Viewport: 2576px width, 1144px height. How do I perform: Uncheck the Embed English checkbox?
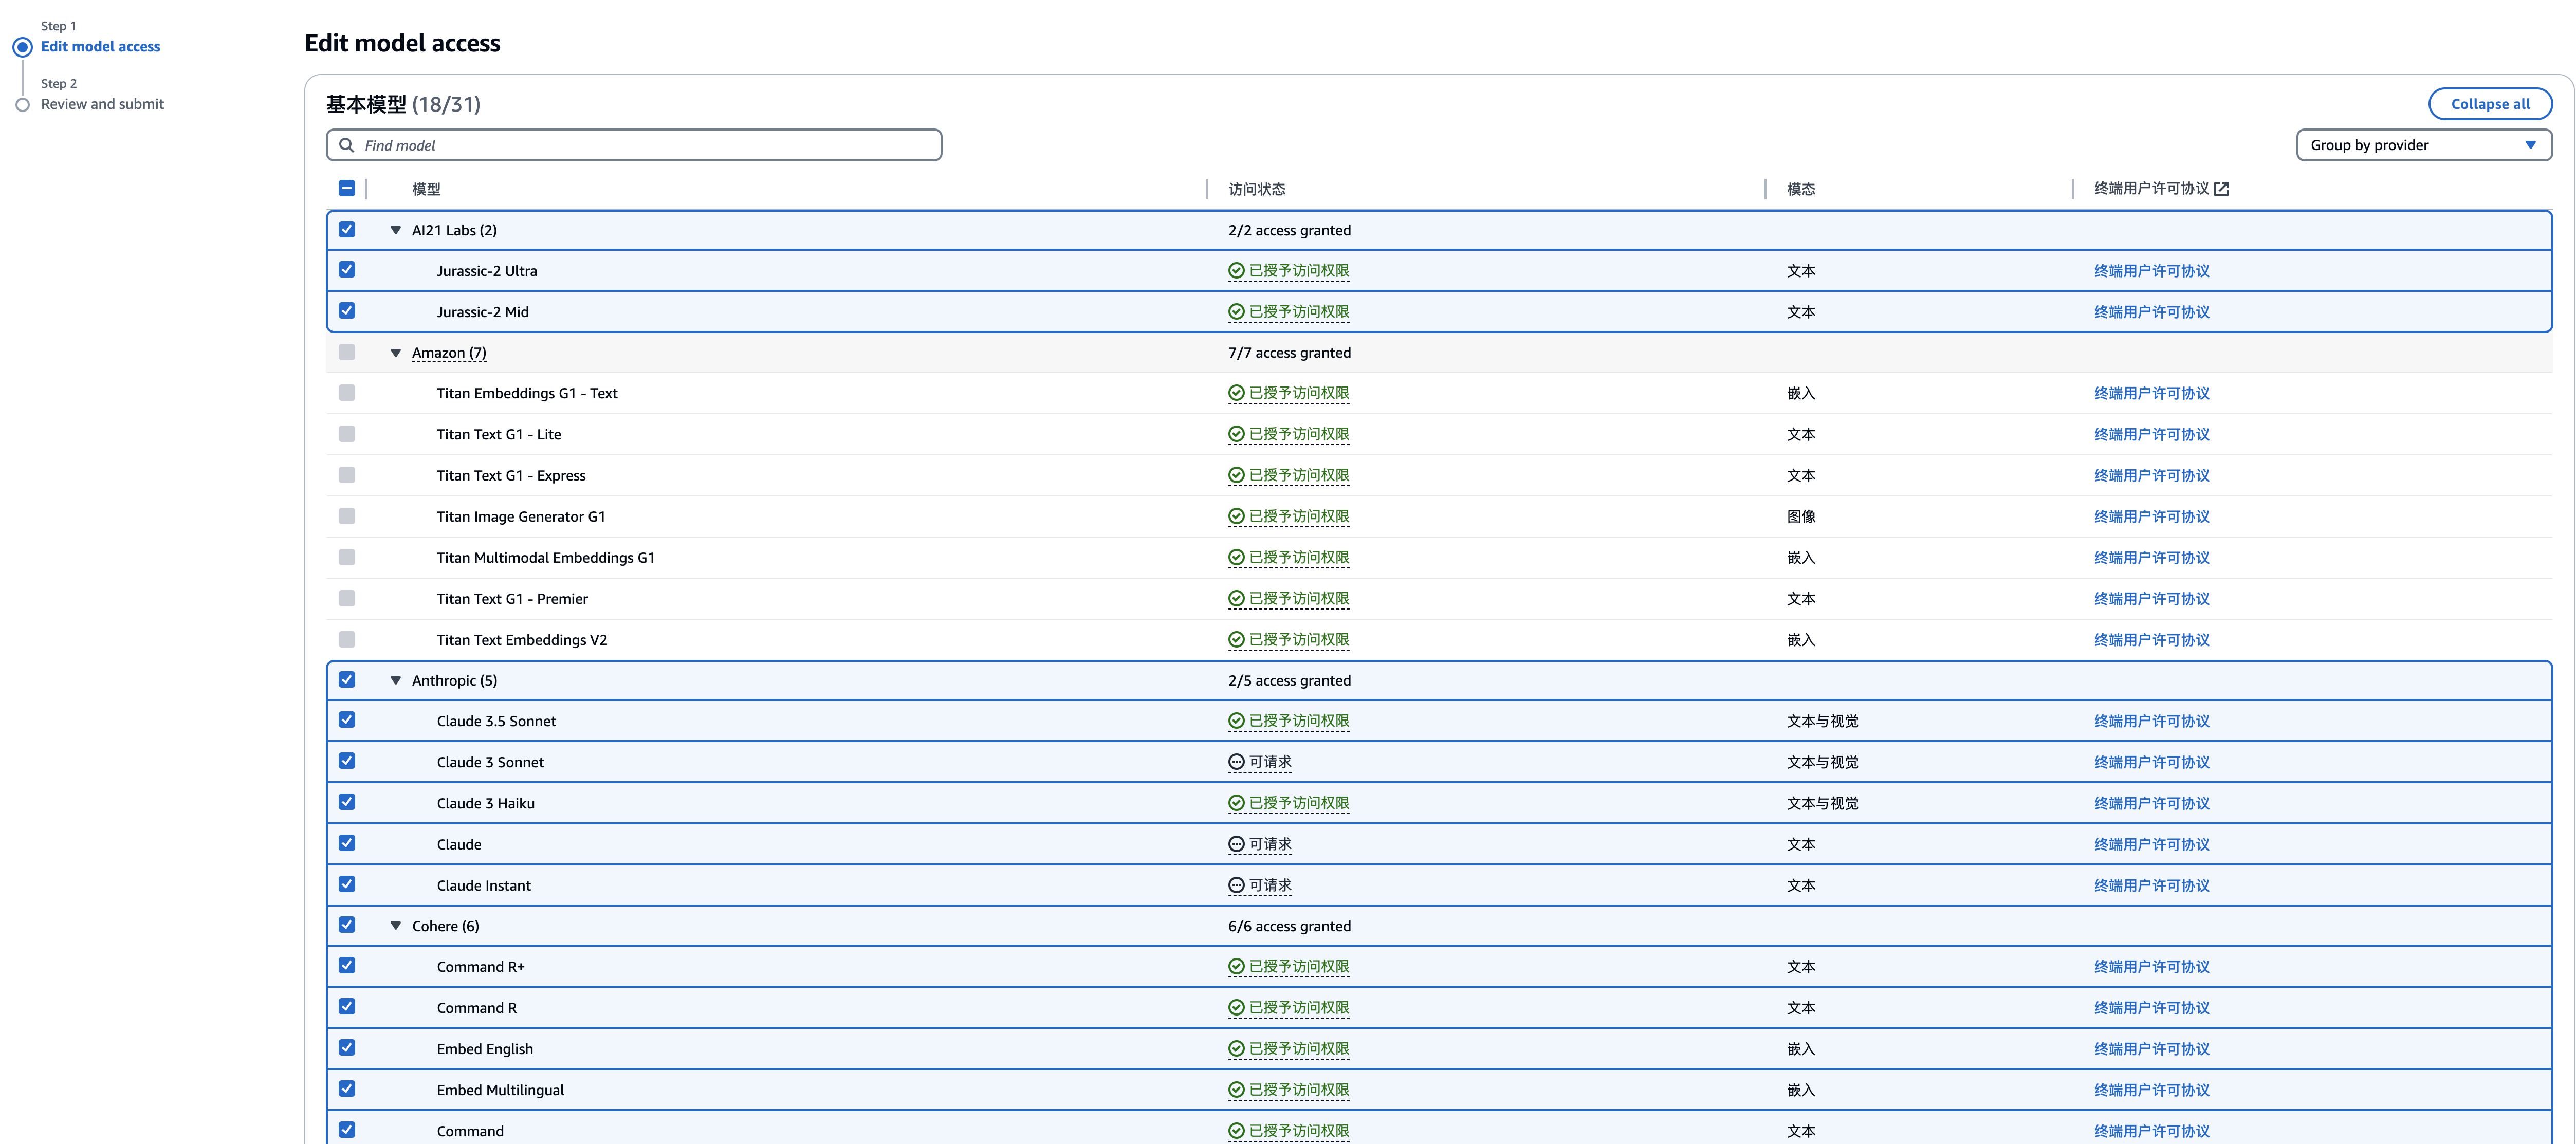[x=347, y=1048]
